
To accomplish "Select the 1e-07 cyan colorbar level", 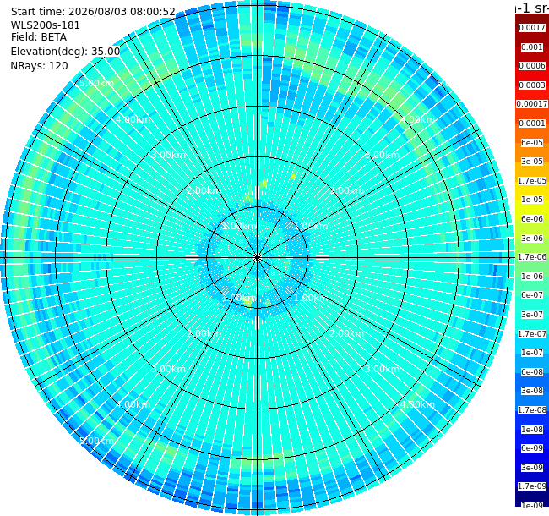I will point(532,352).
